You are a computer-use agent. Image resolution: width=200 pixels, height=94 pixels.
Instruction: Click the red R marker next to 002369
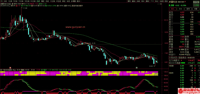[185, 2]
